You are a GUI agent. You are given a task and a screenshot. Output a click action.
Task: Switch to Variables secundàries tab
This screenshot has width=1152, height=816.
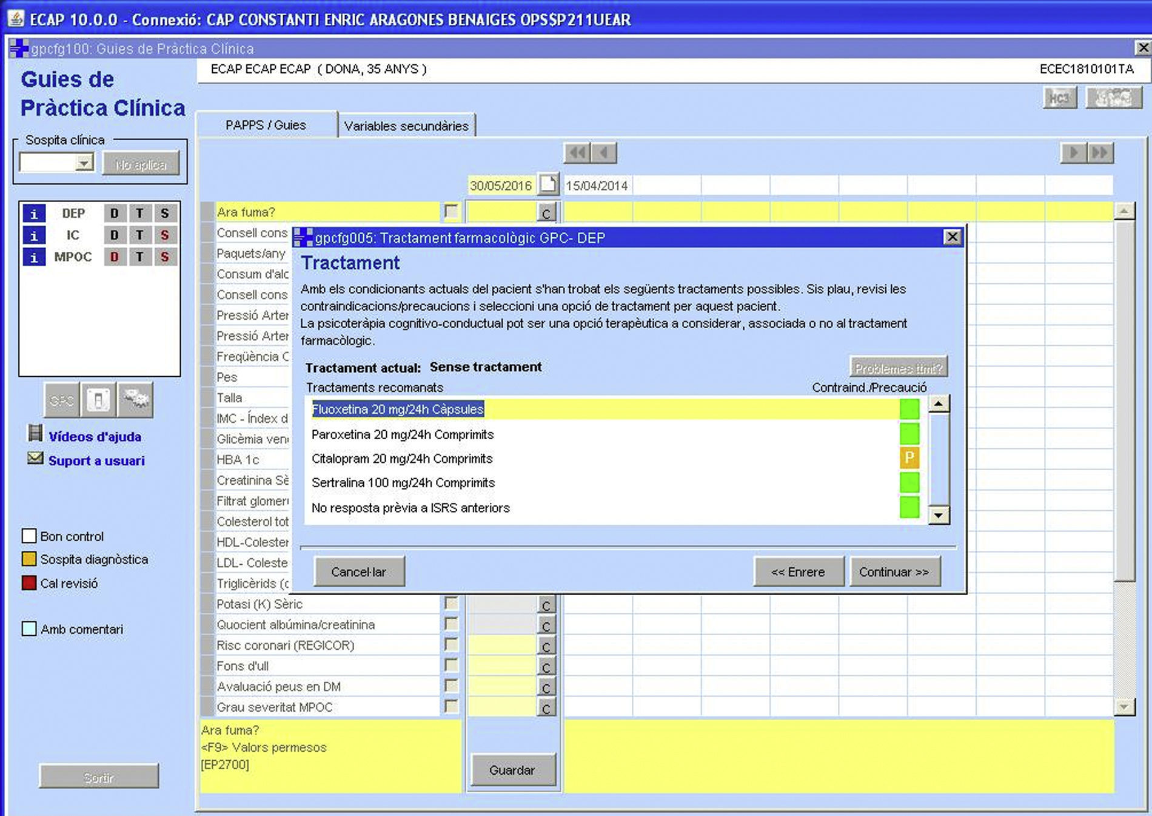click(406, 126)
